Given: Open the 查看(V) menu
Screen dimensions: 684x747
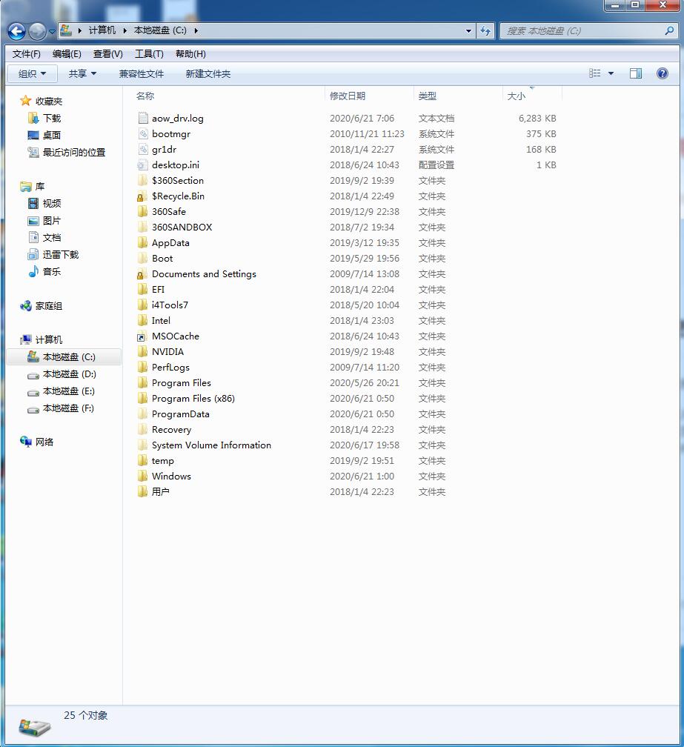Looking at the screenshot, I should (108, 54).
